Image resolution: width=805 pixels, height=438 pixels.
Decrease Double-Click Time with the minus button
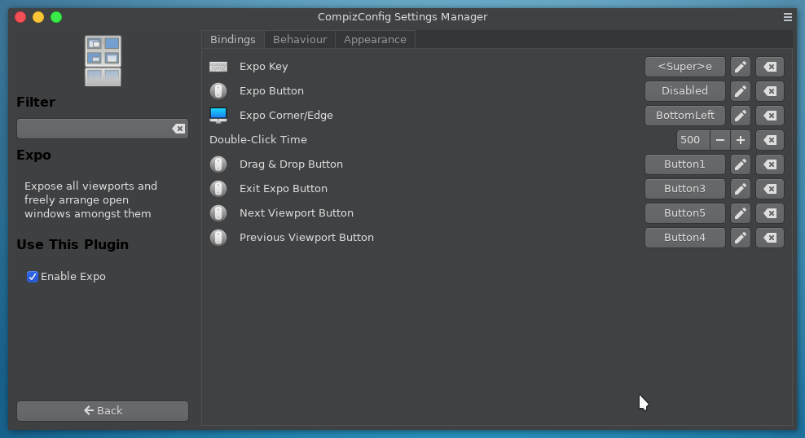click(x=719, y=140)
